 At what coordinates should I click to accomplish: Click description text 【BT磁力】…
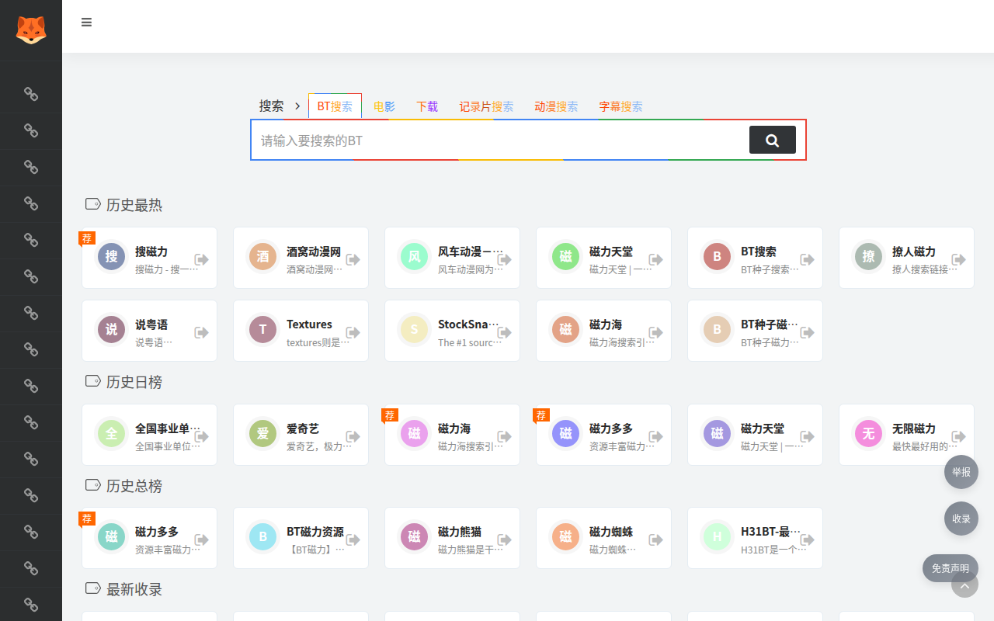[315, 550]
